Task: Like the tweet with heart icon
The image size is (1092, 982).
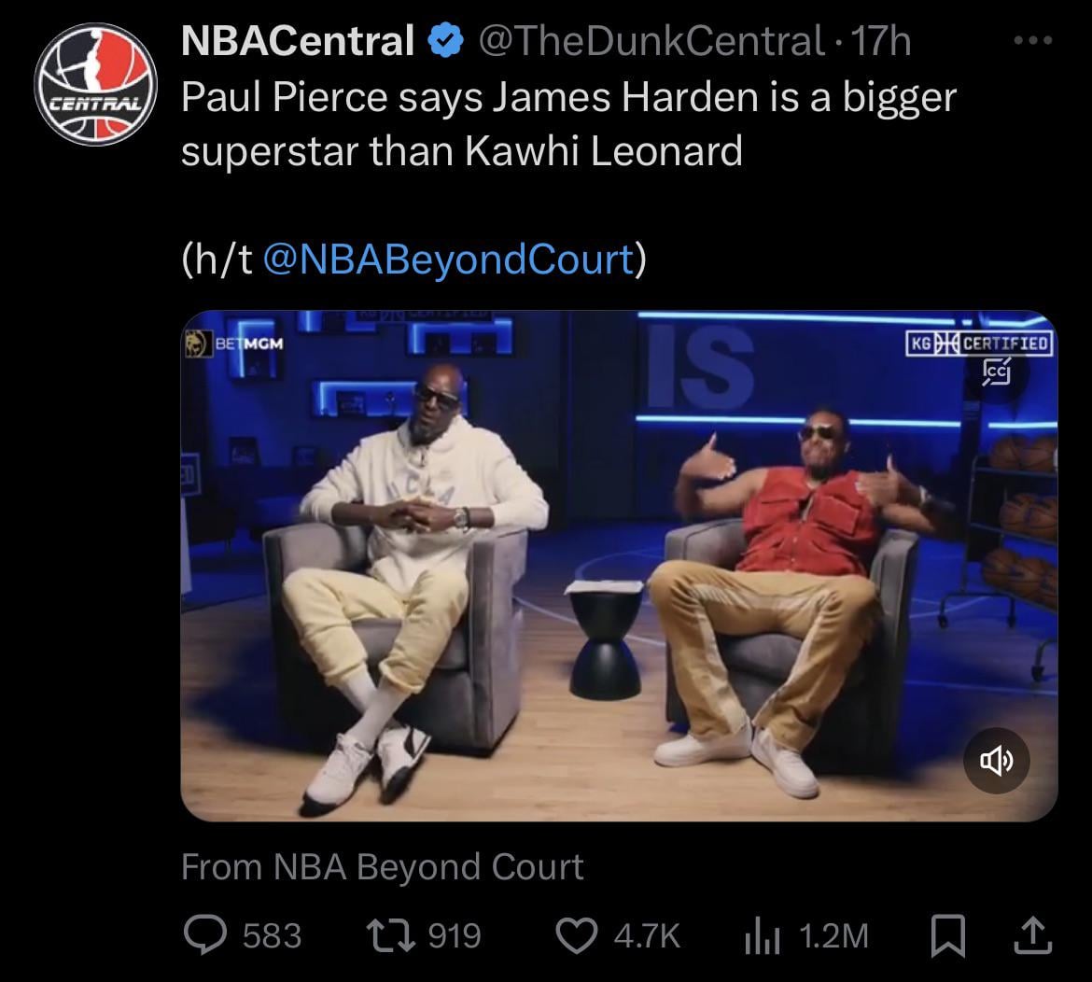Action: tap(577, 935)
